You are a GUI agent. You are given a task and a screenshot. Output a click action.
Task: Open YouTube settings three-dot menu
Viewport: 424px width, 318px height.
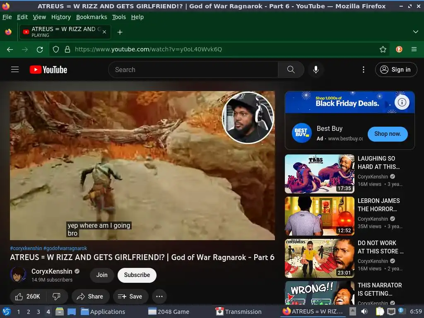[x=364, y=70]
